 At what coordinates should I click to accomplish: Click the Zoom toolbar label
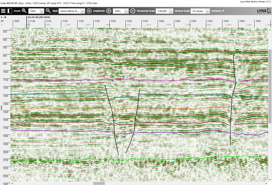17,11
